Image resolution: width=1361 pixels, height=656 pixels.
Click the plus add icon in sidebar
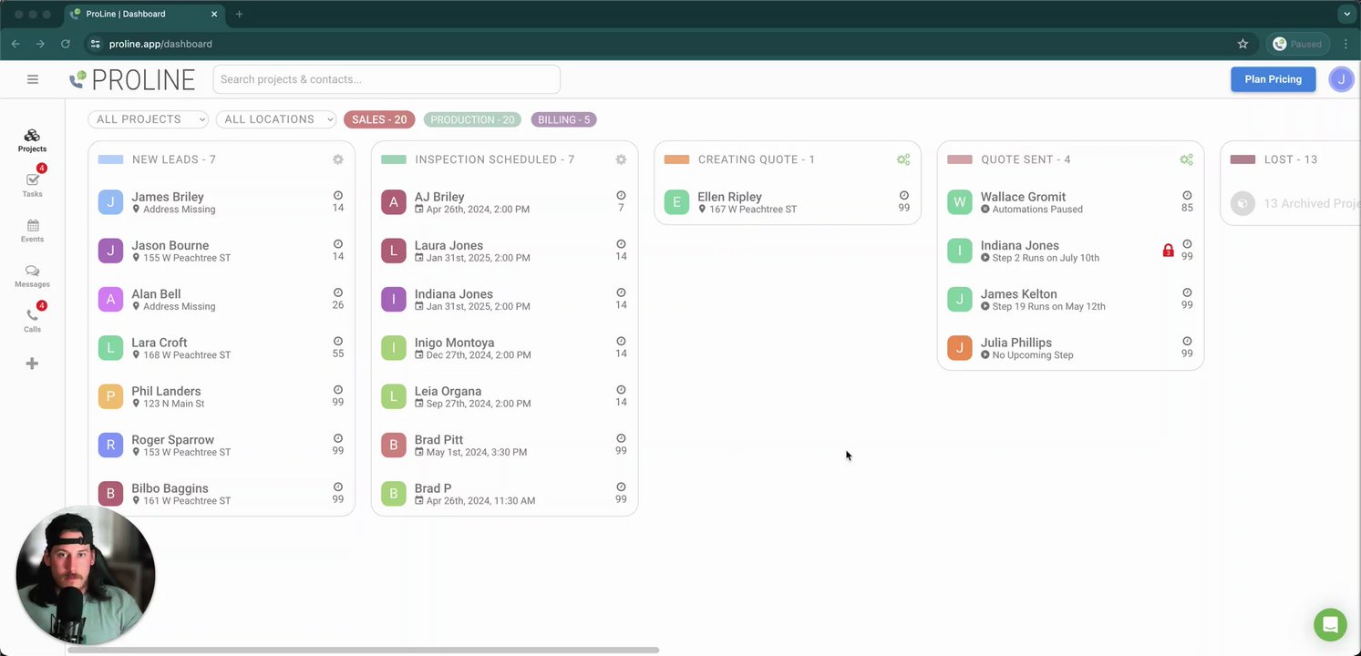point(32,364)
